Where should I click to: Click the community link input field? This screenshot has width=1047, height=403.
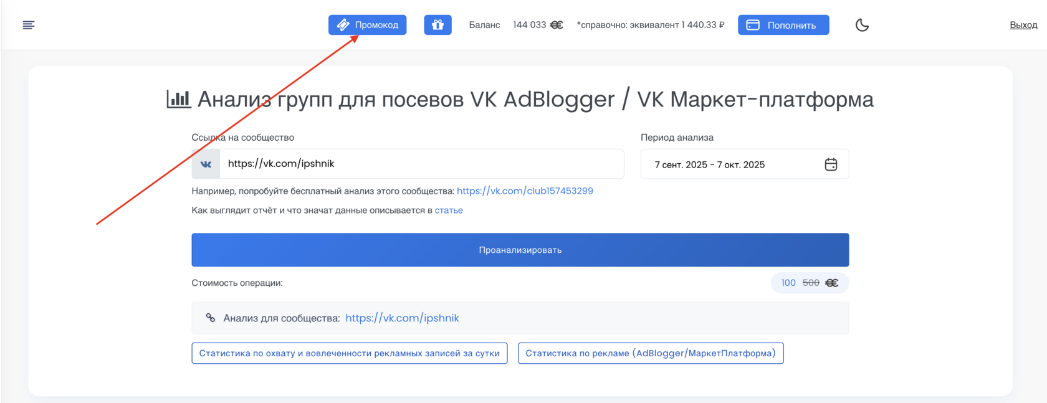pyautogui.click(x=421, y=164)
